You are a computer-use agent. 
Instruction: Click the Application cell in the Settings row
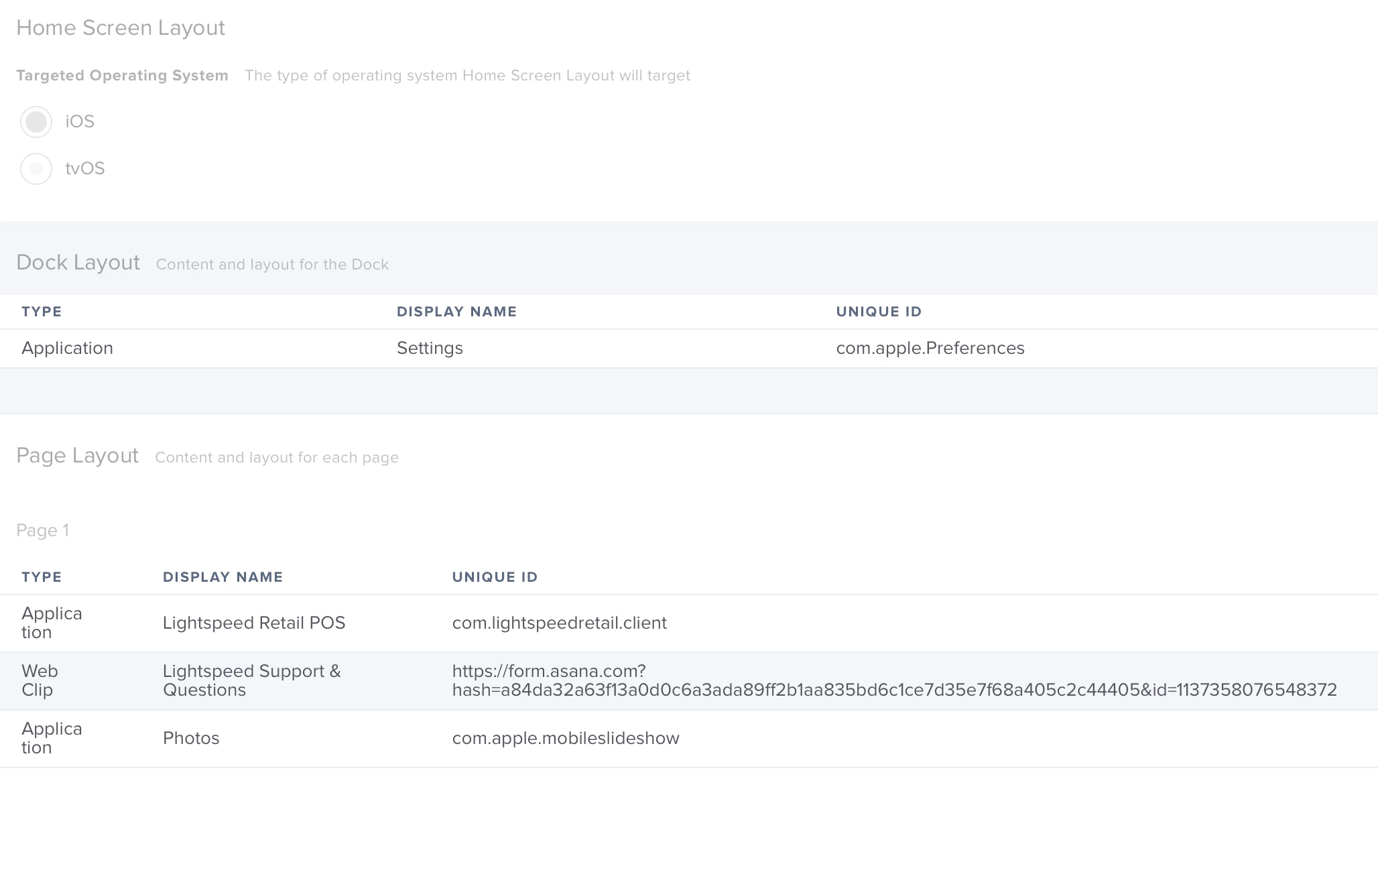pos(67,349)
